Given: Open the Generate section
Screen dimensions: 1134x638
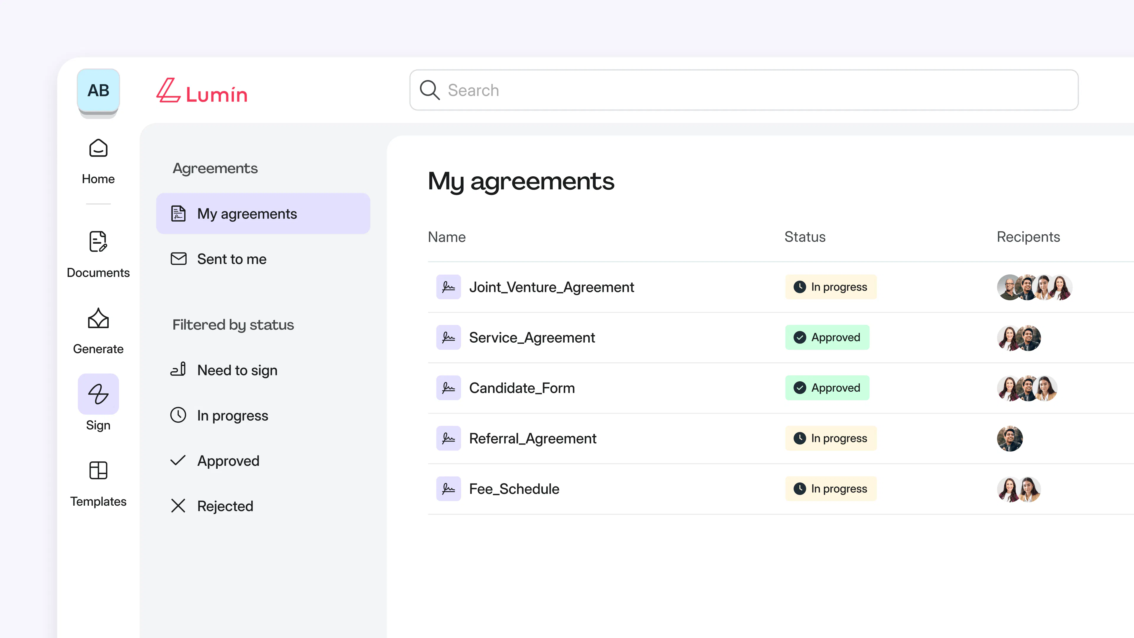Looking at the screenshot, I should pos(98,331).
